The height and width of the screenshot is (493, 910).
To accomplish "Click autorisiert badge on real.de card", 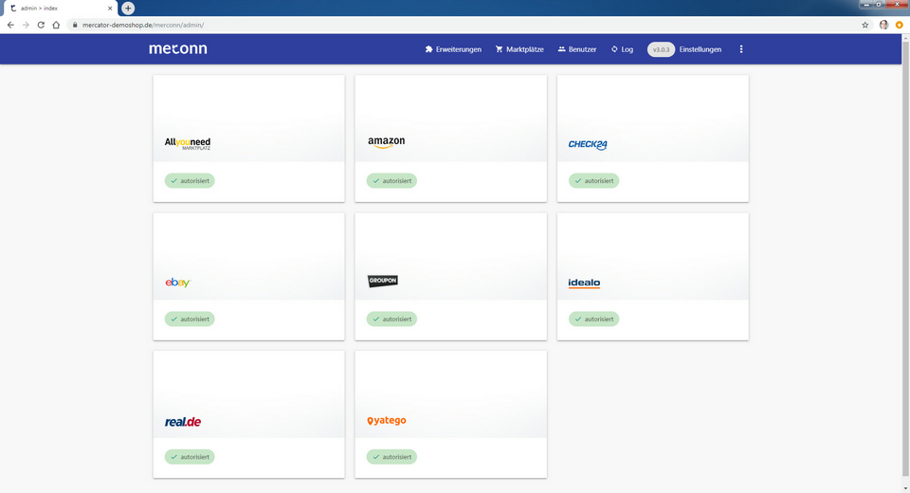I will 190,457.
